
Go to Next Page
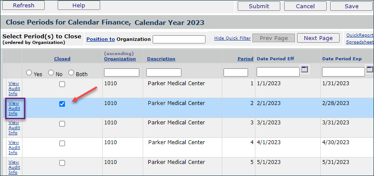coord(318,38)
